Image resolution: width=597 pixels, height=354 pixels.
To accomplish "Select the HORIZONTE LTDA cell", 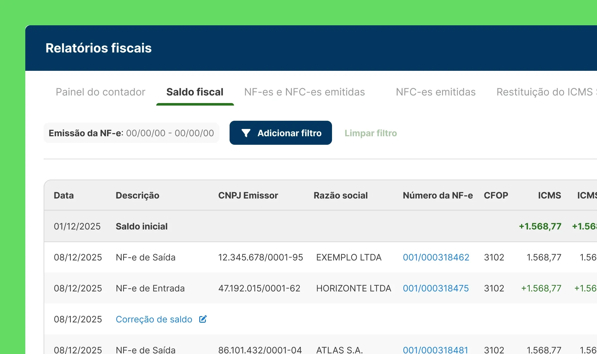I will (x=354, y=288).
